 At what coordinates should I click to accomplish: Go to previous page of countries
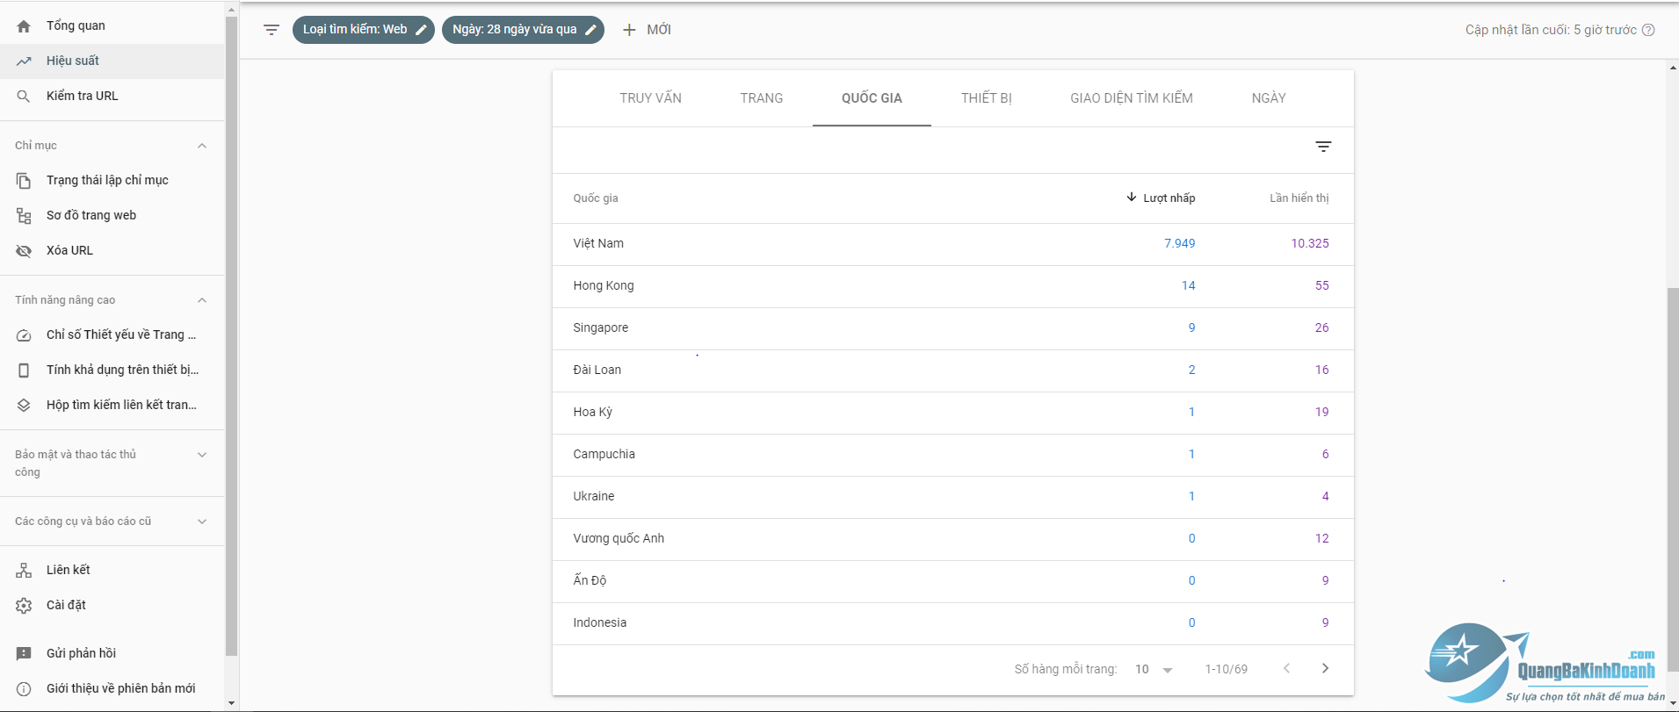pyautogui.click(x=1286, y=668)
